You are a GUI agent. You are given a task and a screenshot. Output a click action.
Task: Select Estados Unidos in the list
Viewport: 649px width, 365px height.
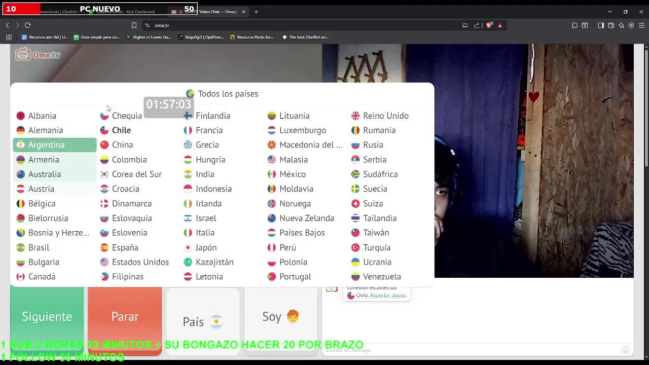138,262
